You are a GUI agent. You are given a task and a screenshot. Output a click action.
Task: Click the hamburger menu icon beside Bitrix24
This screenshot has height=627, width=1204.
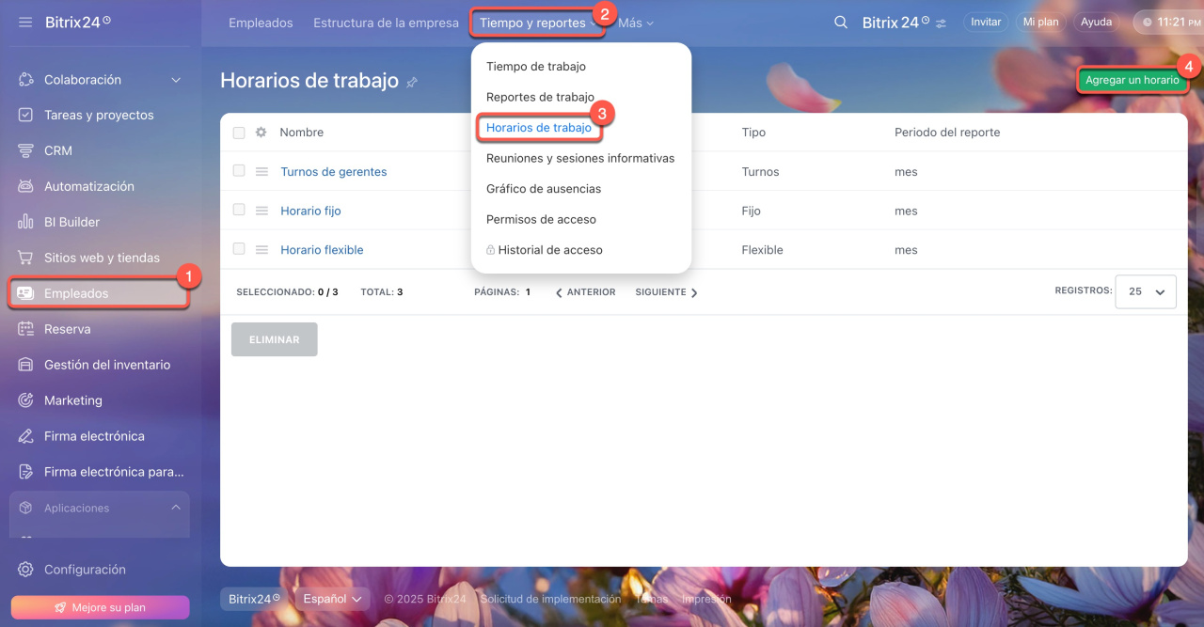(x=25, y=22)
